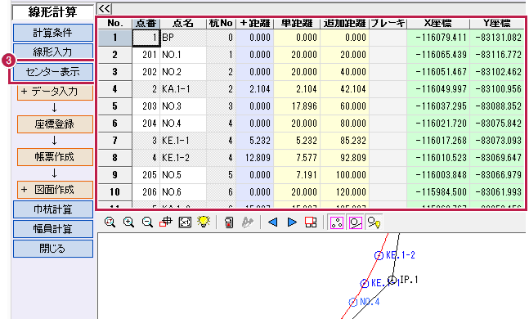This screenshot has height=319, width=529.
Task: Click the blue left arrow icon
Action: pyautogui.click(x=272, y=222)
